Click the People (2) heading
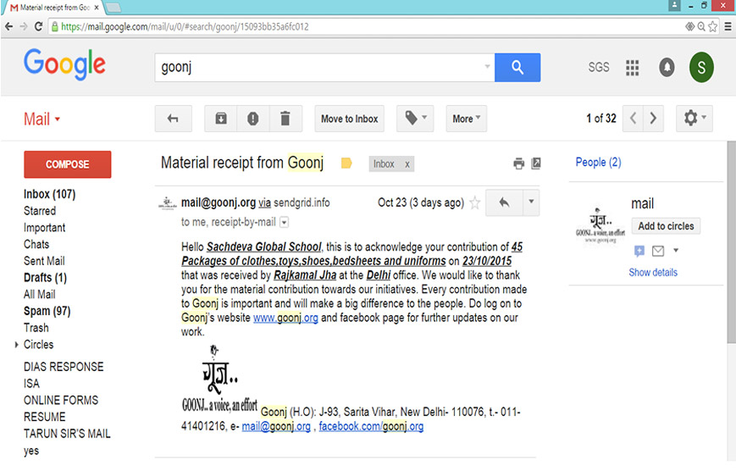 (x=599, y=163)
